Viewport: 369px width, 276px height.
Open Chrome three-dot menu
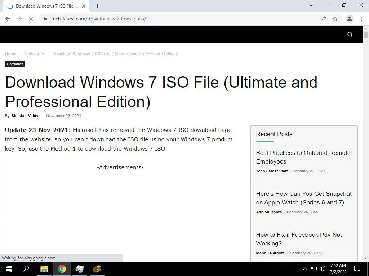[361, 19]
